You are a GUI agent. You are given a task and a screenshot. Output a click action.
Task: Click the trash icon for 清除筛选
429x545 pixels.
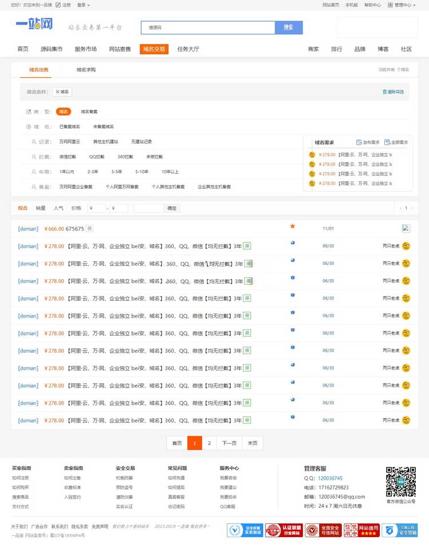[384, 92]
